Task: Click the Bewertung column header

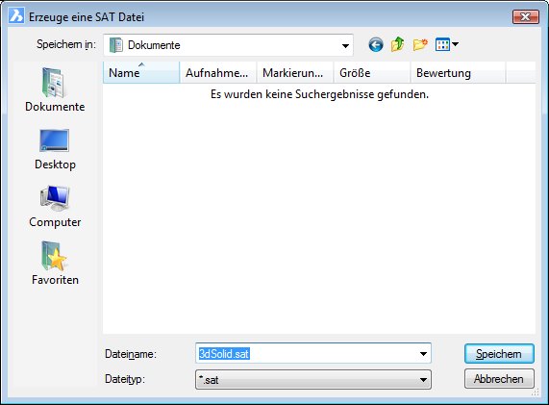Action: [x=458, y=72]
